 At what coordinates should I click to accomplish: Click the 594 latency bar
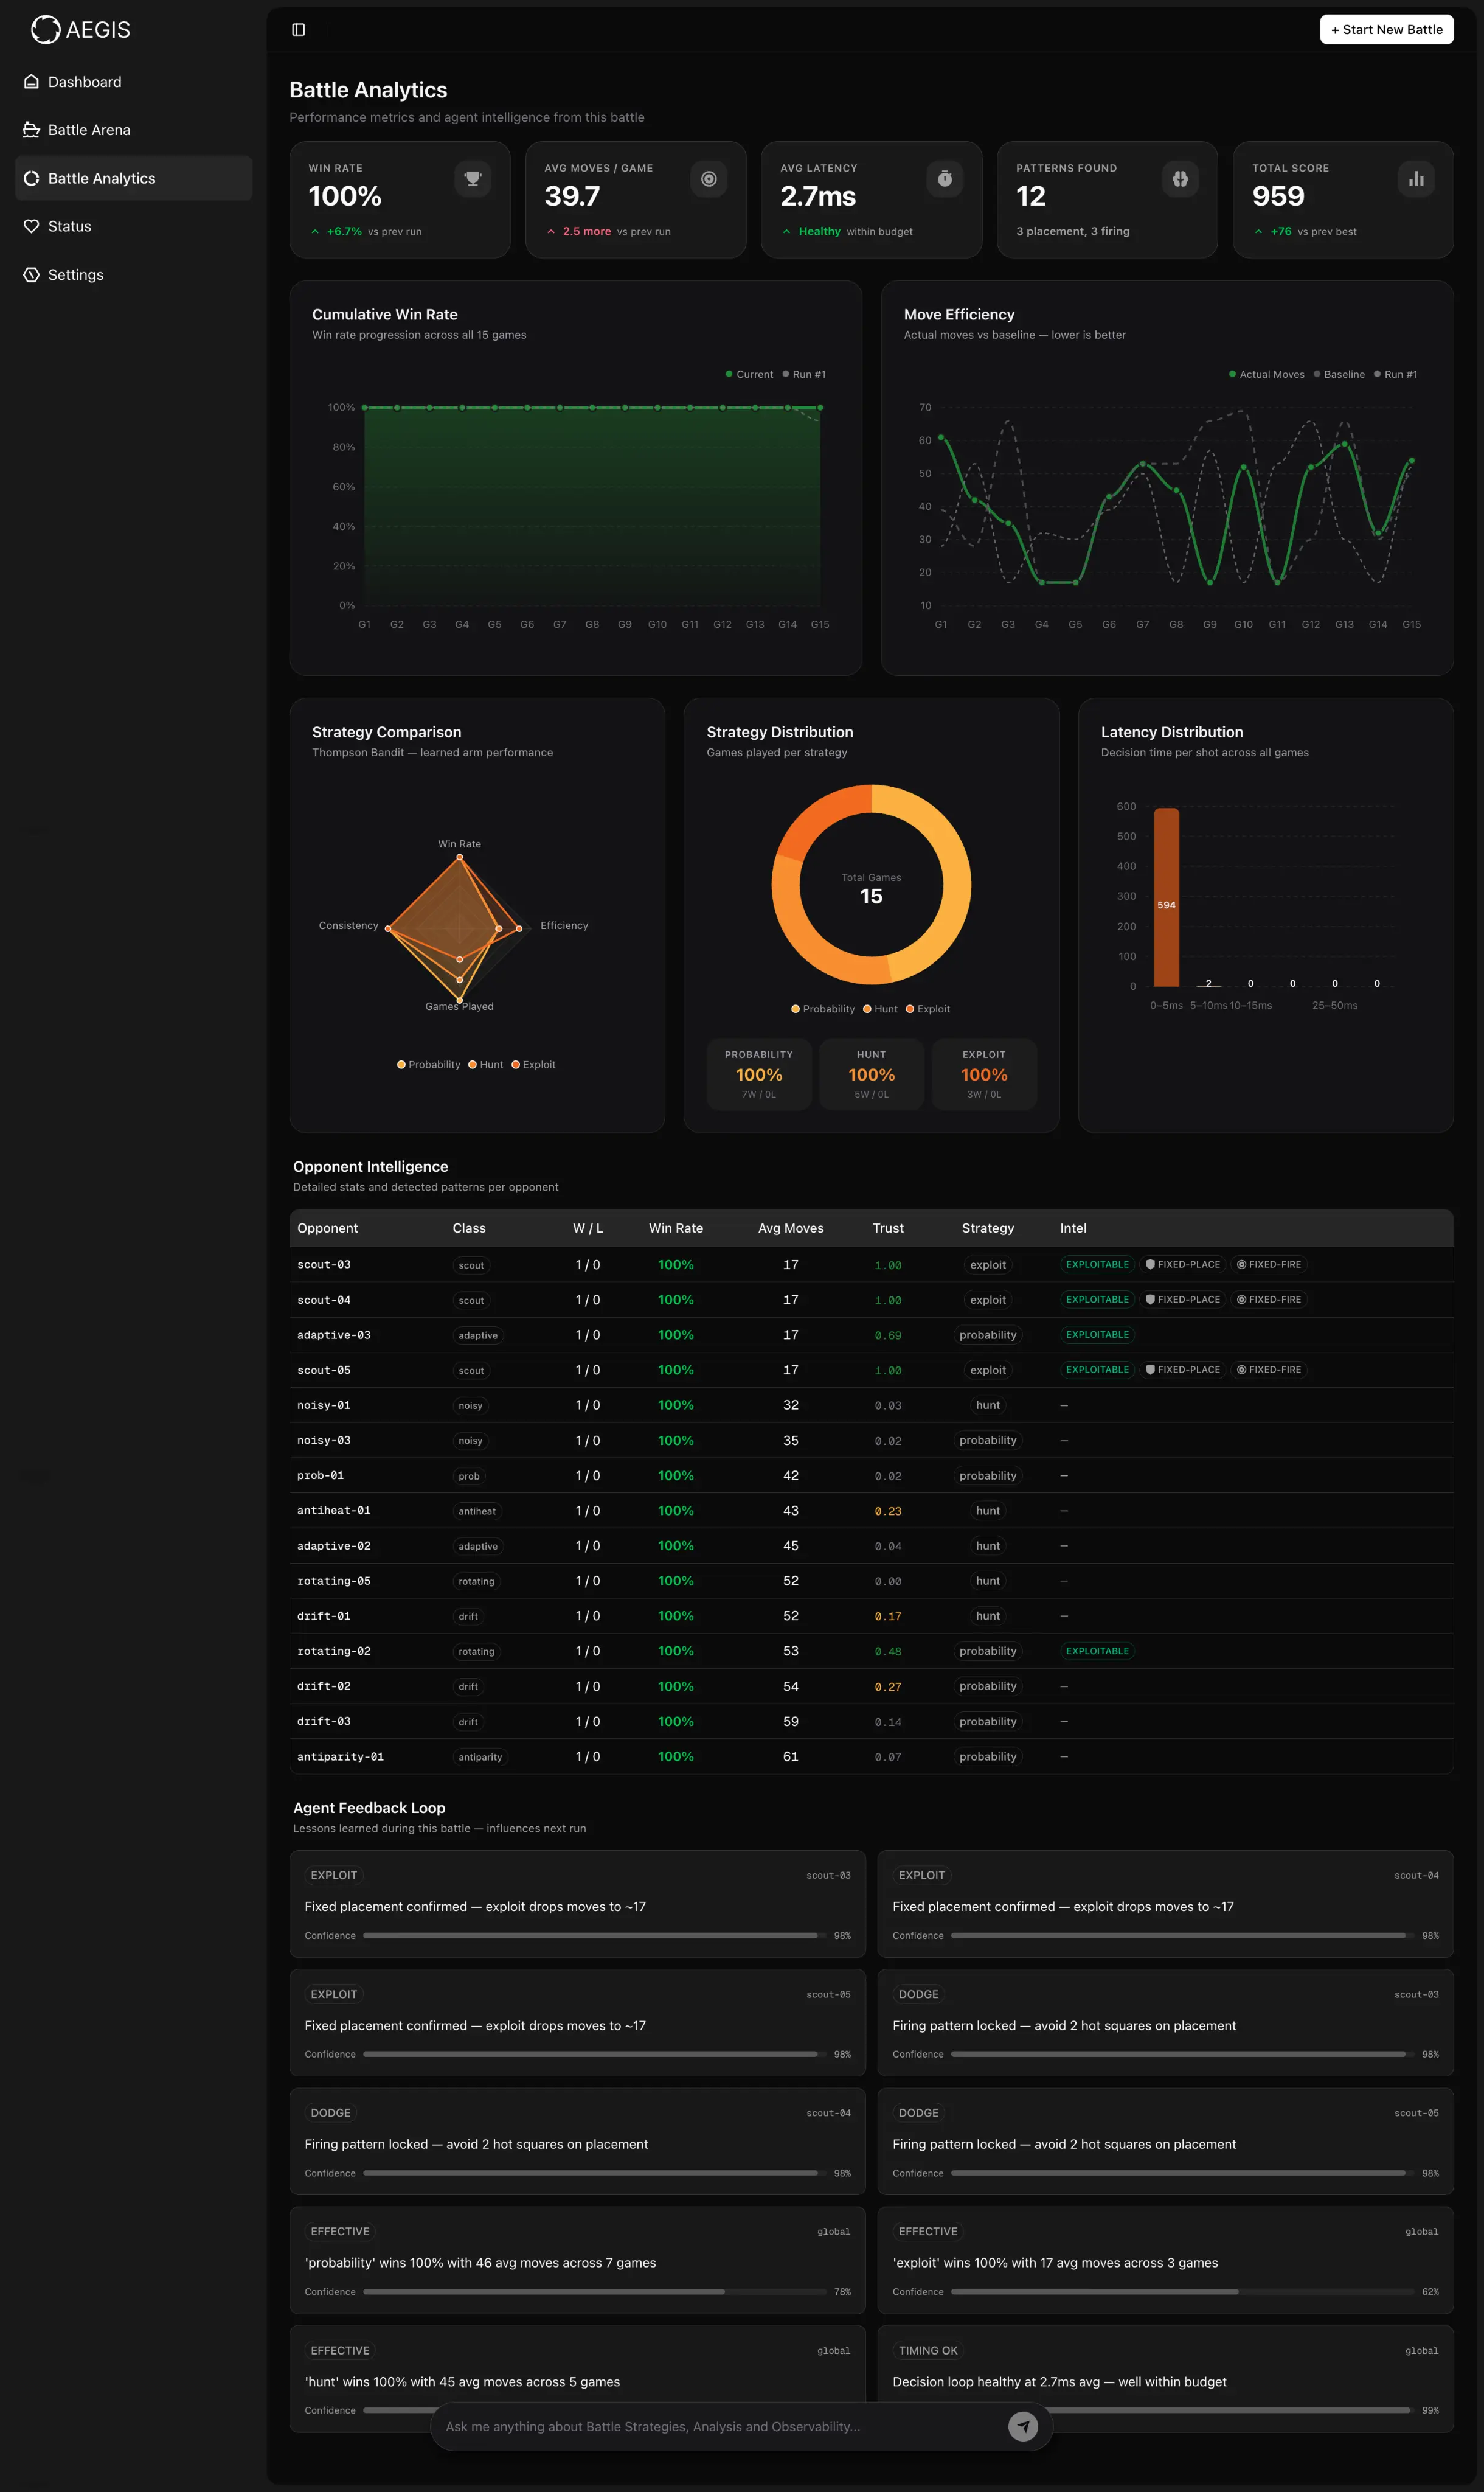click(x=1166, y=897)
